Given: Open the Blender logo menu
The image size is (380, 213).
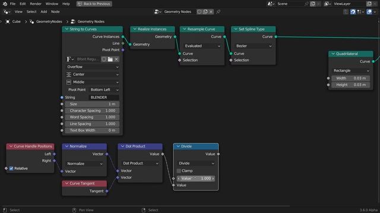Looking at the screenshot, I should (5, 4).
